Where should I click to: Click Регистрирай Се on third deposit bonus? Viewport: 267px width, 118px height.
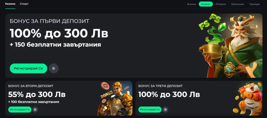pos(150,109)
